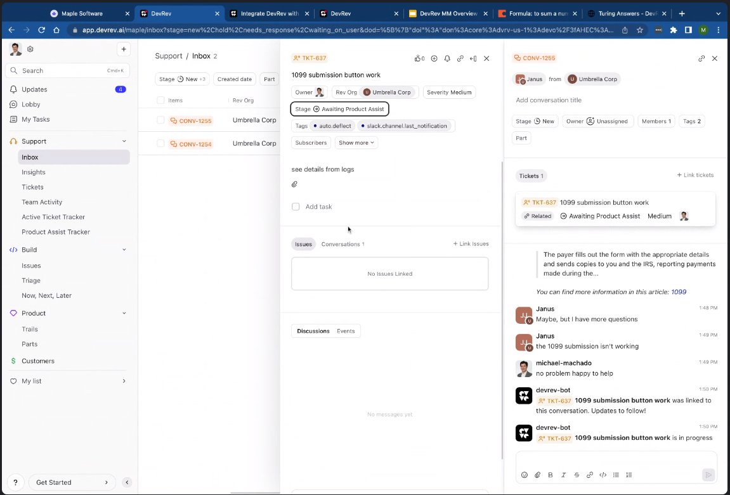Click ticket notification bell icon
This screenshot has width=730, height=495.
(447, 58)
